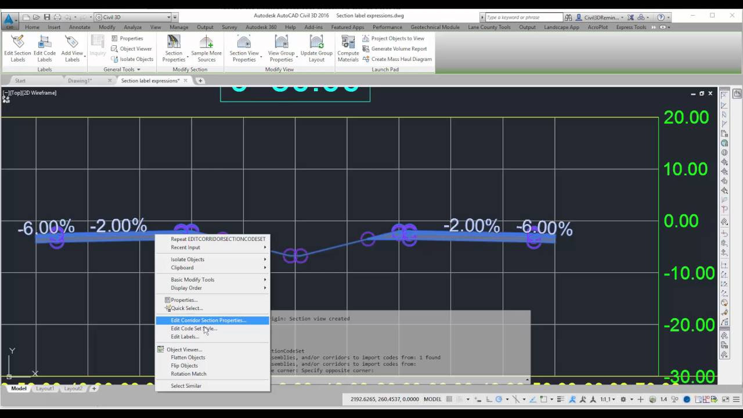Choose Edit Labels in context menu
The width and height of the screenshot is (743, 418).
[185, 337]
